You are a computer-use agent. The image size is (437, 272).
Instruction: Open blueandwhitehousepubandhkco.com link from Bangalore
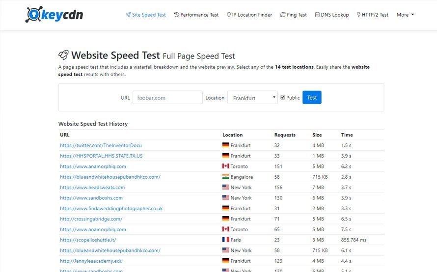coord(110,177)
